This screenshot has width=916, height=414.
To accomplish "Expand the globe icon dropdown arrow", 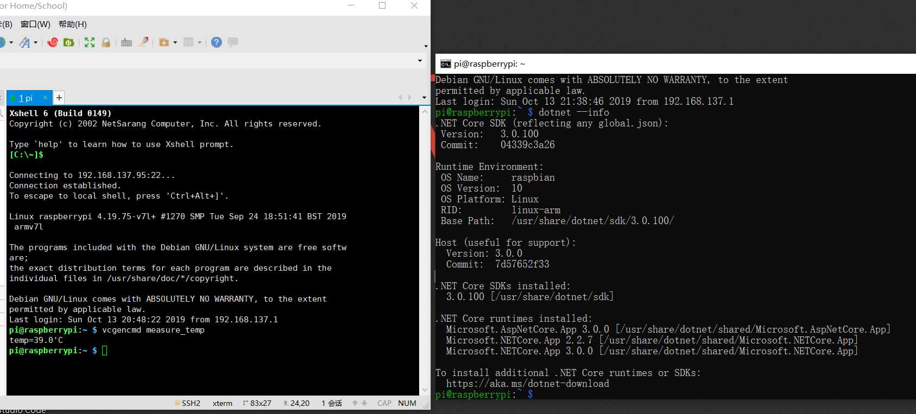I will point(11,42).
